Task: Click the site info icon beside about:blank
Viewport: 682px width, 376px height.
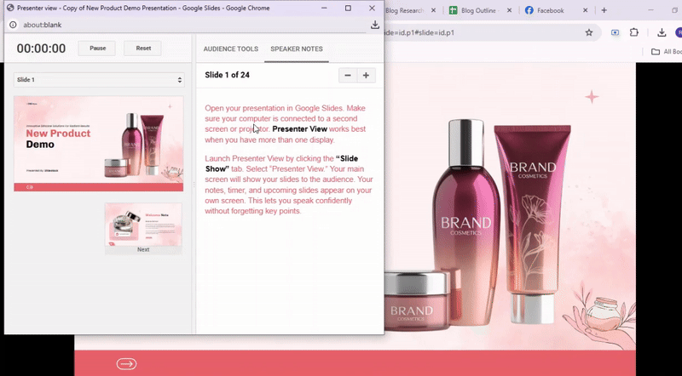Action: coord(11,25)
